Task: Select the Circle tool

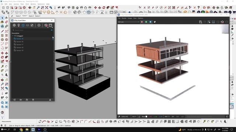Action: (3, 40)
